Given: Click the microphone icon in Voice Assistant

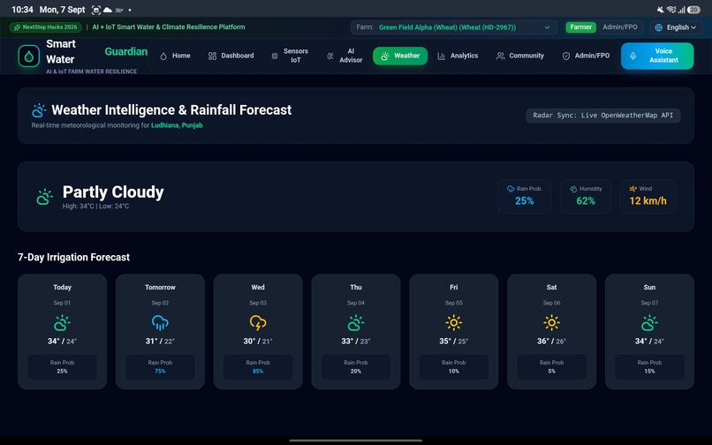Looking at the screenshot, I should (633, 56).
